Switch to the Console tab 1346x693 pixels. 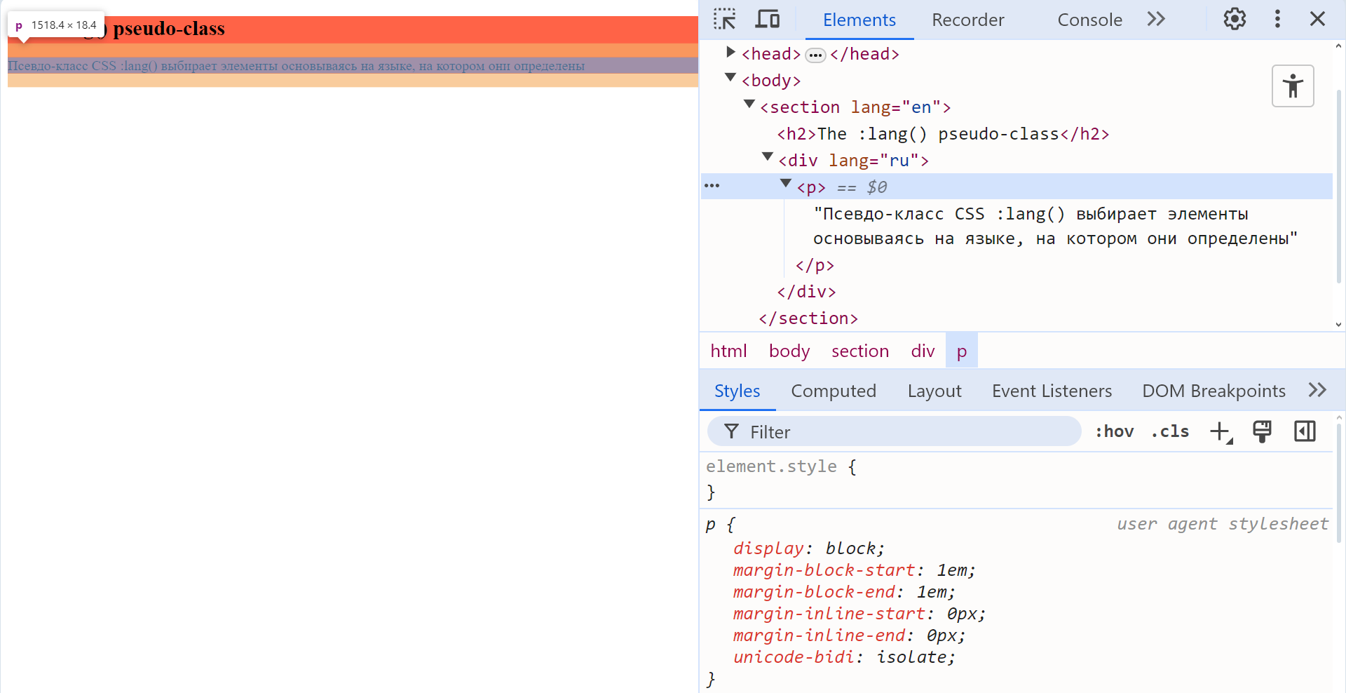click(1089, 20)
